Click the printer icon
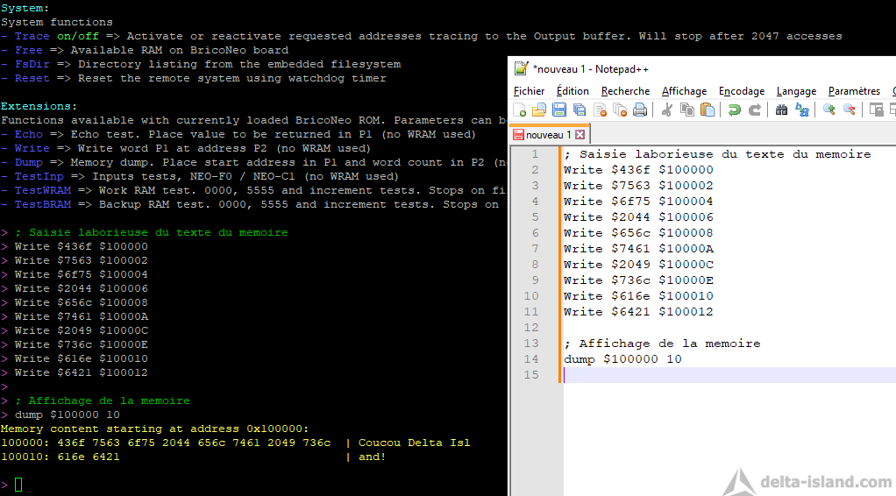 pyautogui.click(x=640, y=110)
